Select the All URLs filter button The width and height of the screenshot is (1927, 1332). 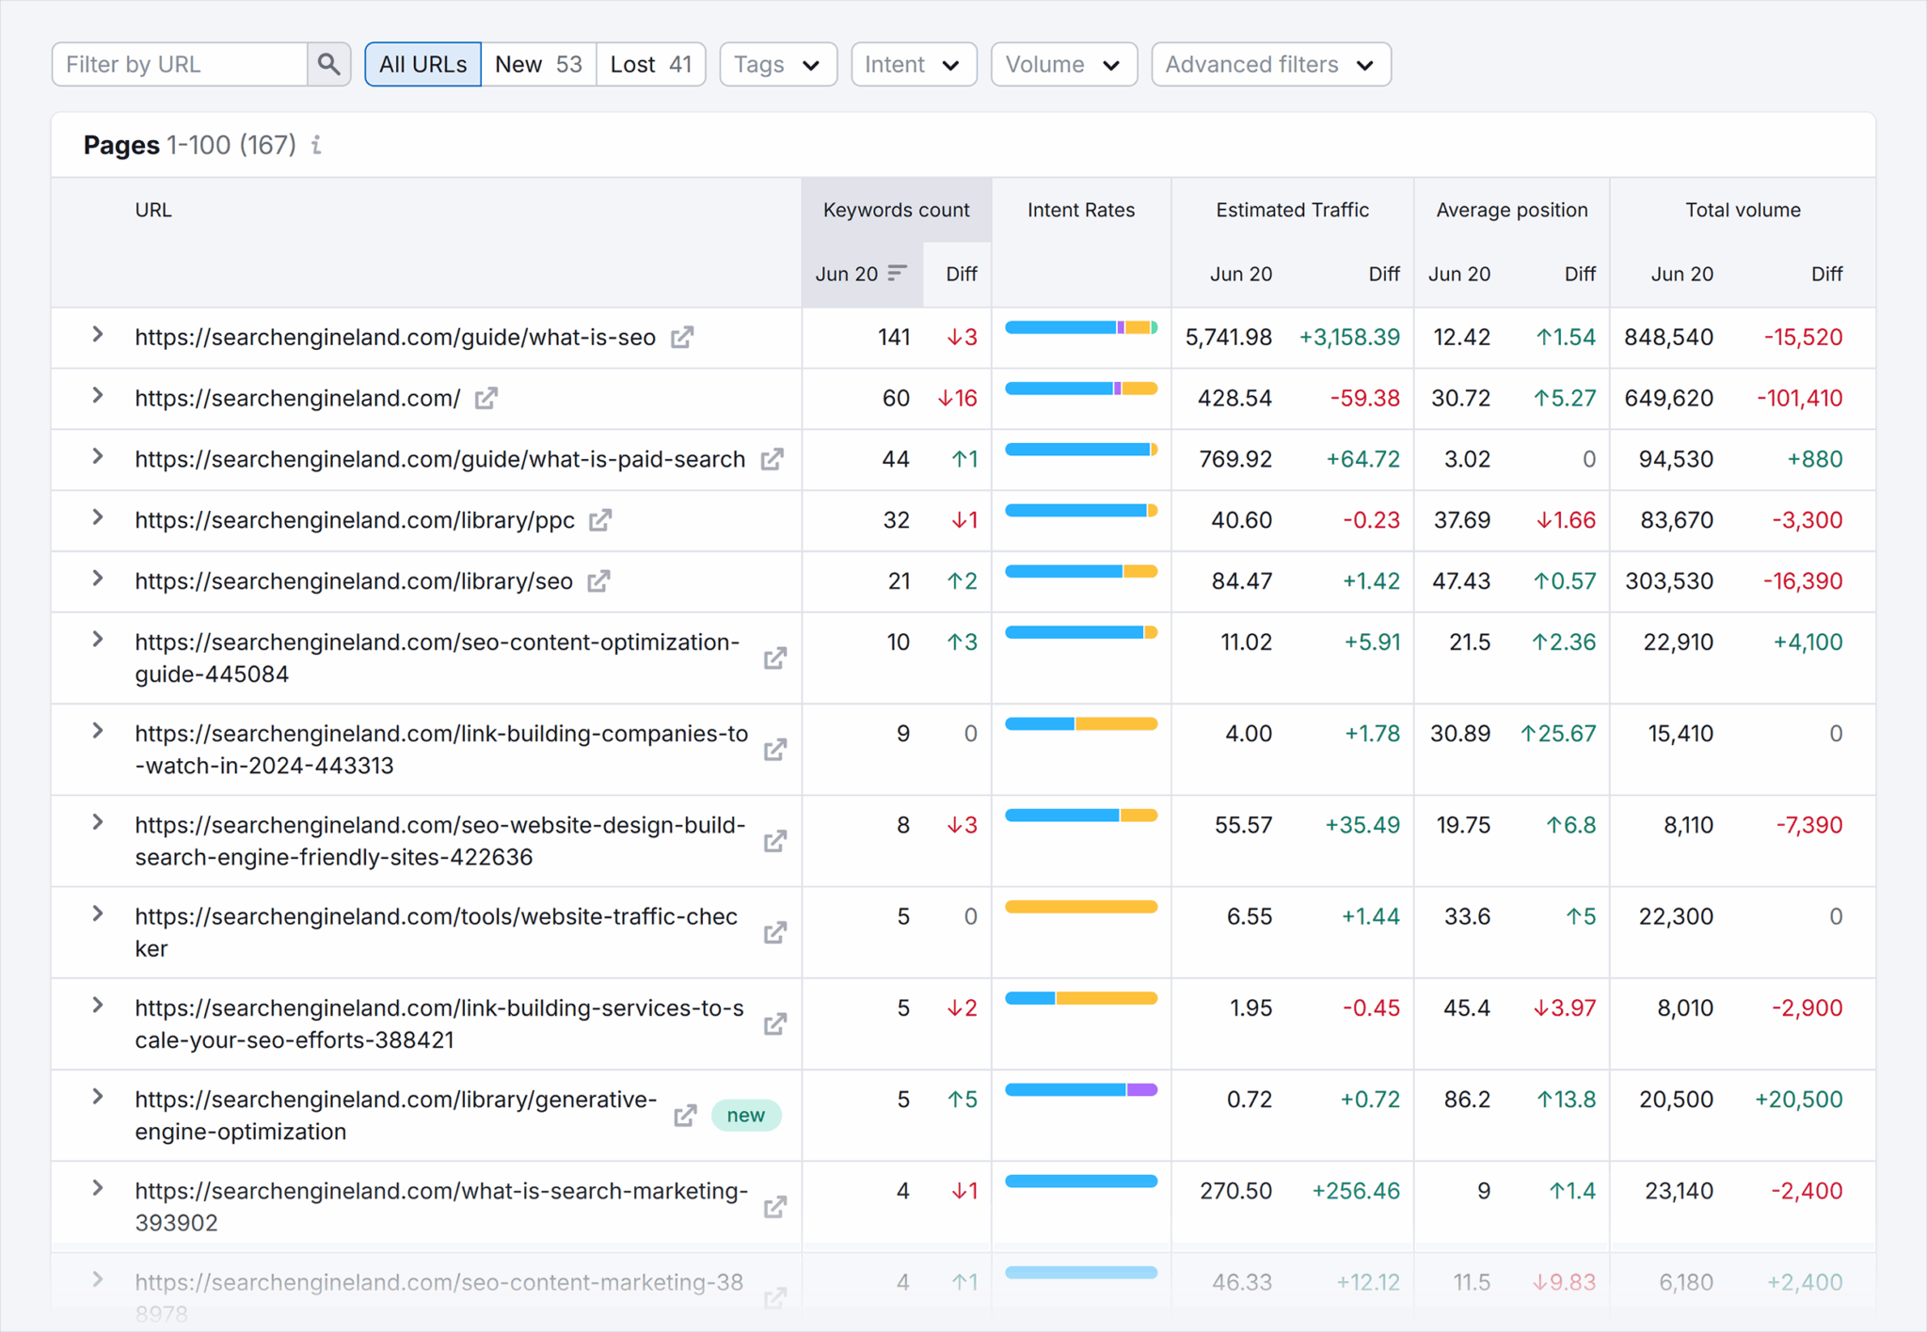coord(422,64)
